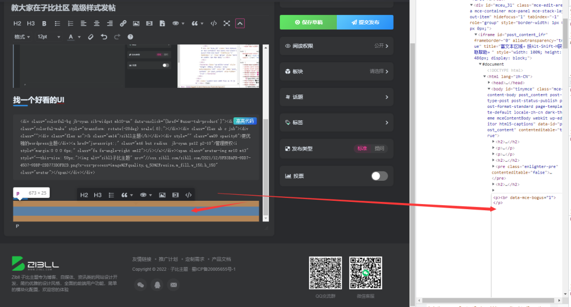Open the text color picker arrow
Screen dimensions: 571x307
(79, 37)
